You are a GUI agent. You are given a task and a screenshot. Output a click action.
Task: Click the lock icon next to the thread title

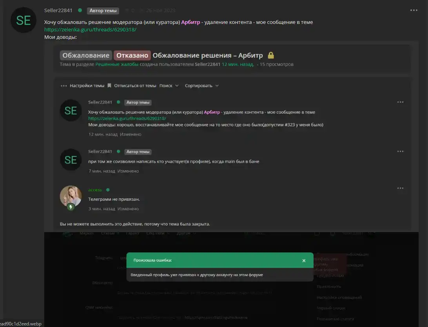coord(270,55)
